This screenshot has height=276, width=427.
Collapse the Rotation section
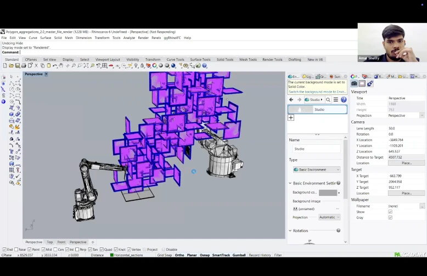click(290, 231)
